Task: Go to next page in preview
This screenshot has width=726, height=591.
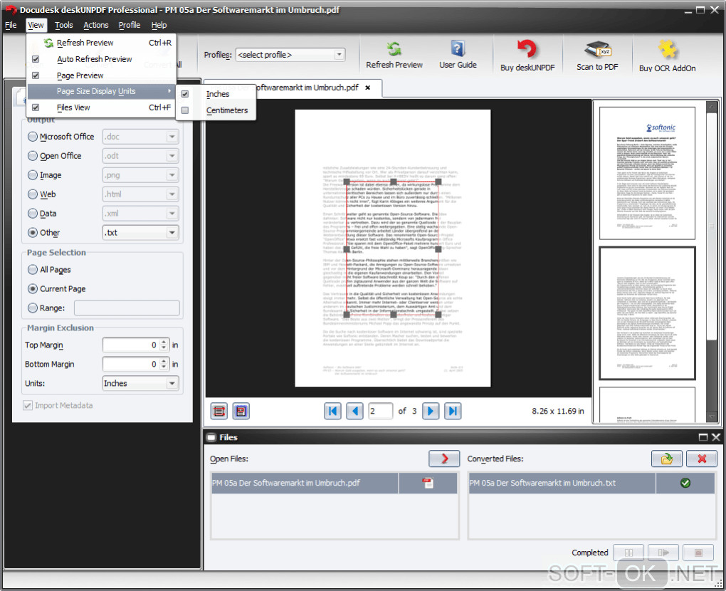Action: click(x=431, y=411)
